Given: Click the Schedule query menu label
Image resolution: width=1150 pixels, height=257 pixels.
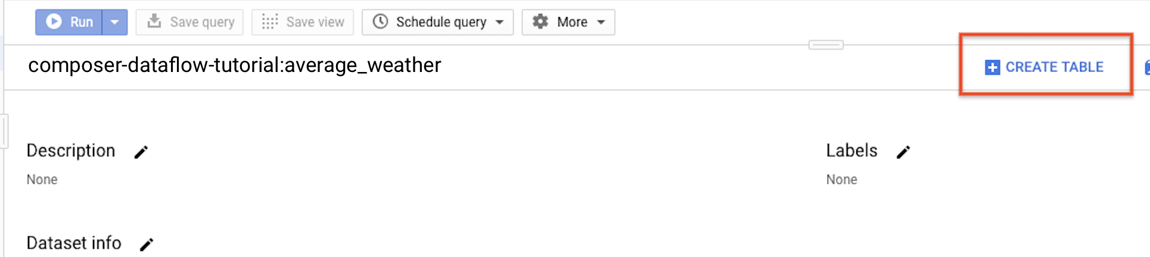Looking at the screenshot, I should pyautogui.click(x=441, y=22).
